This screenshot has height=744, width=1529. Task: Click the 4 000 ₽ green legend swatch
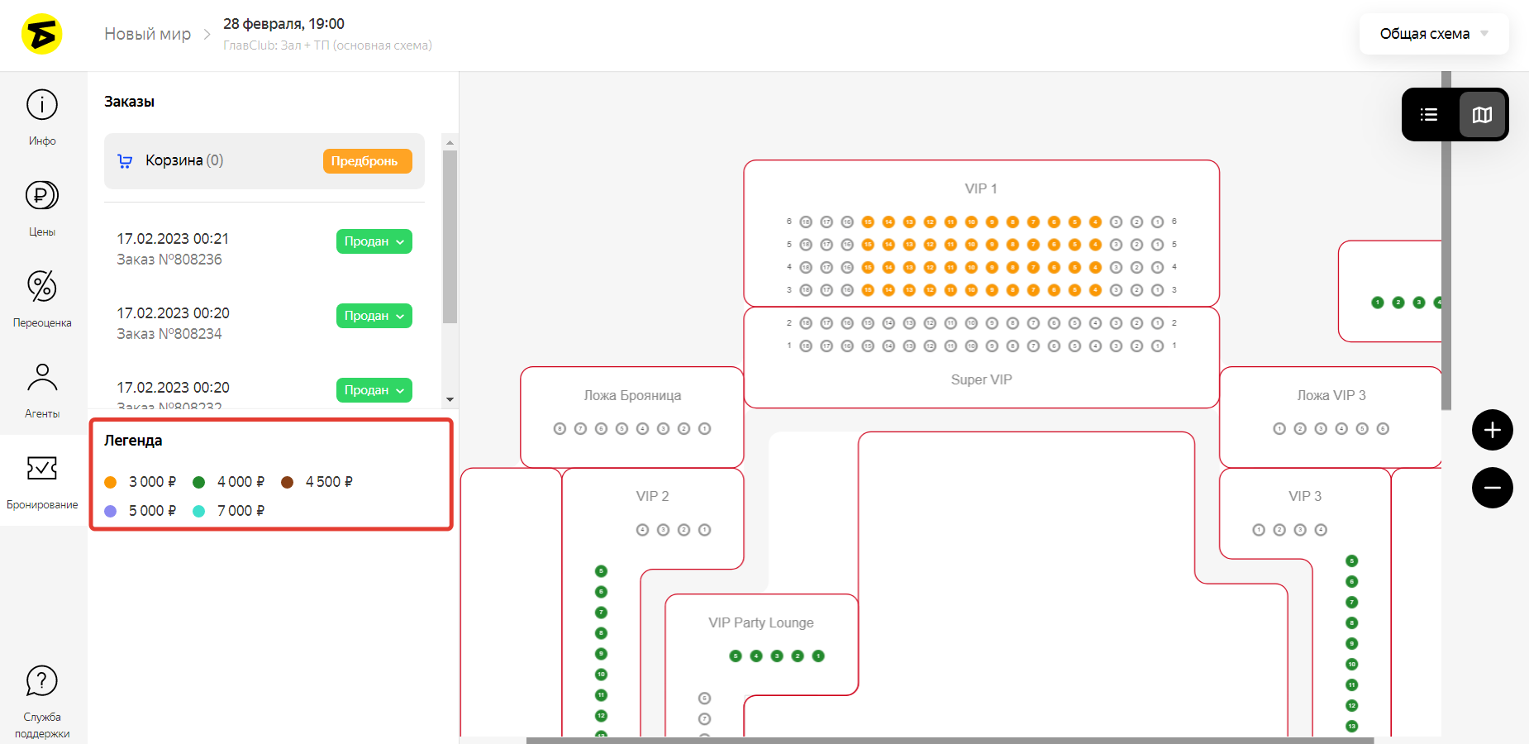198,482
